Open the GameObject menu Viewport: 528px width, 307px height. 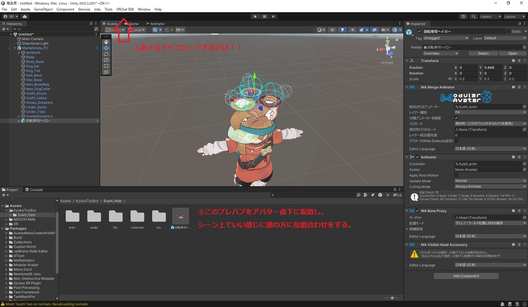(x=43, y=9)
